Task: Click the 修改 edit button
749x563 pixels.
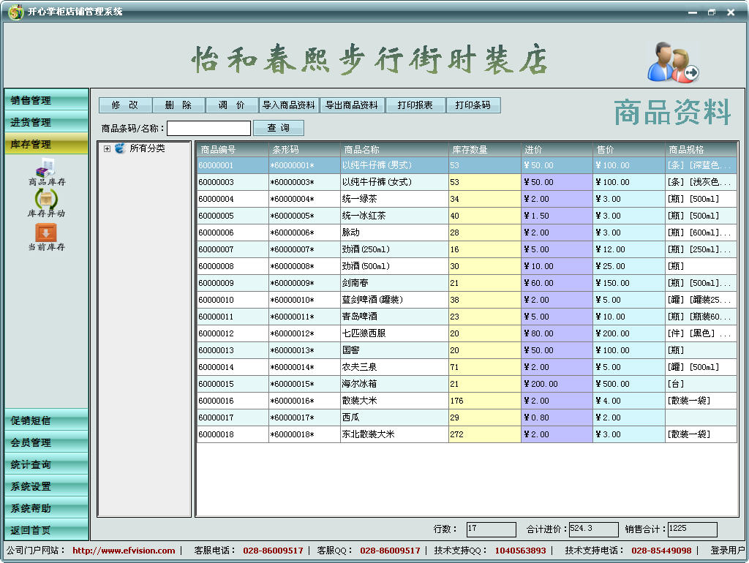Action: click(x=125, y=105)
